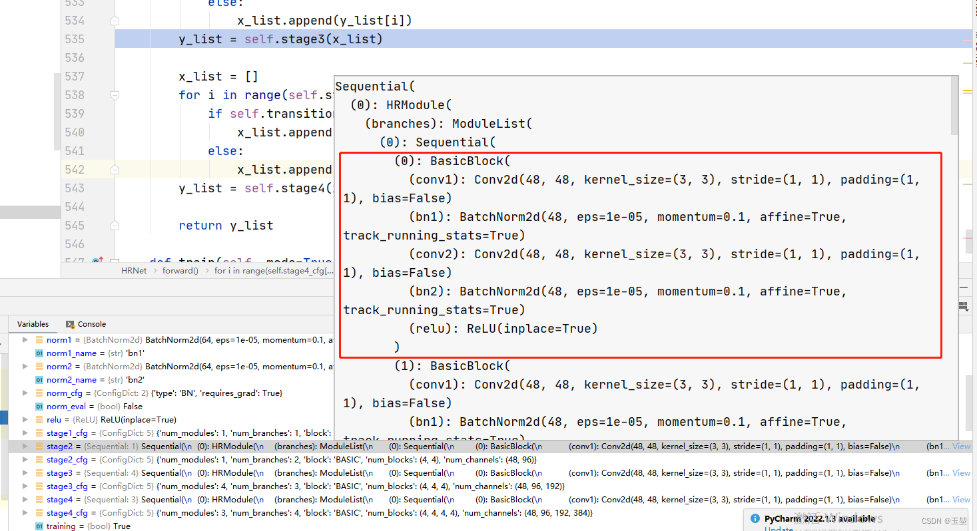Collapse the code fold at line 542
Viewport: 977px width, 531px height.
tap(115, 170)
